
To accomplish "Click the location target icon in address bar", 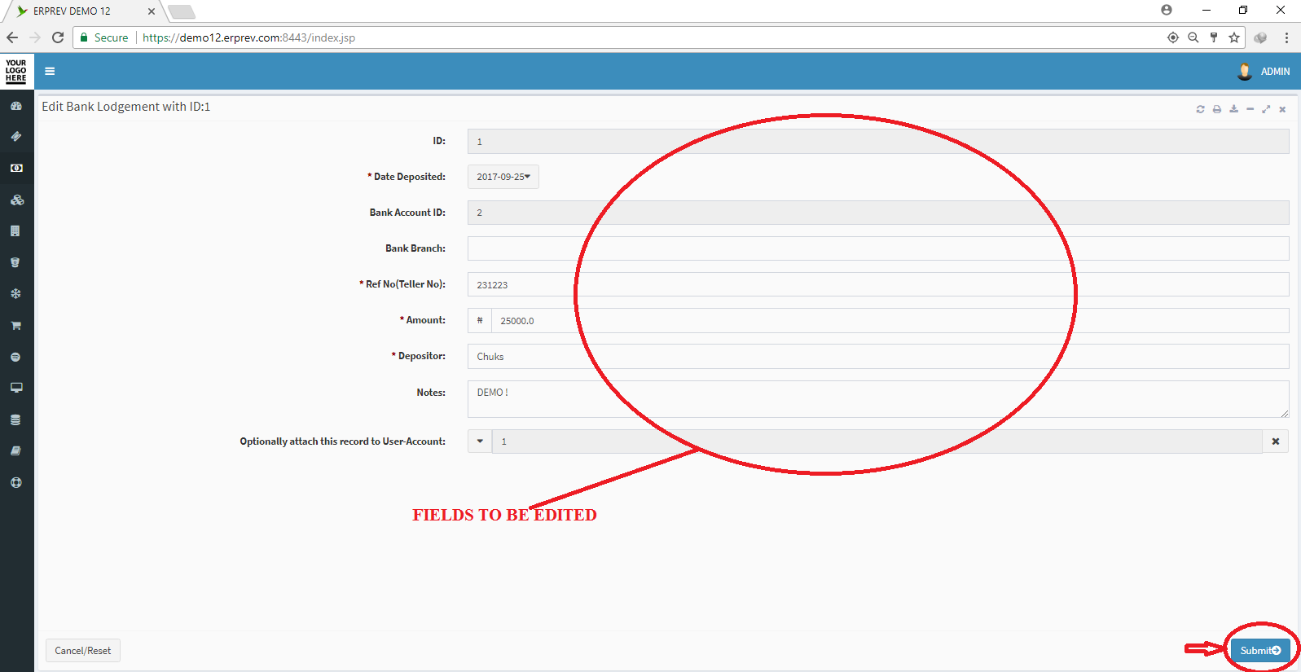I will coord(1173,37).
